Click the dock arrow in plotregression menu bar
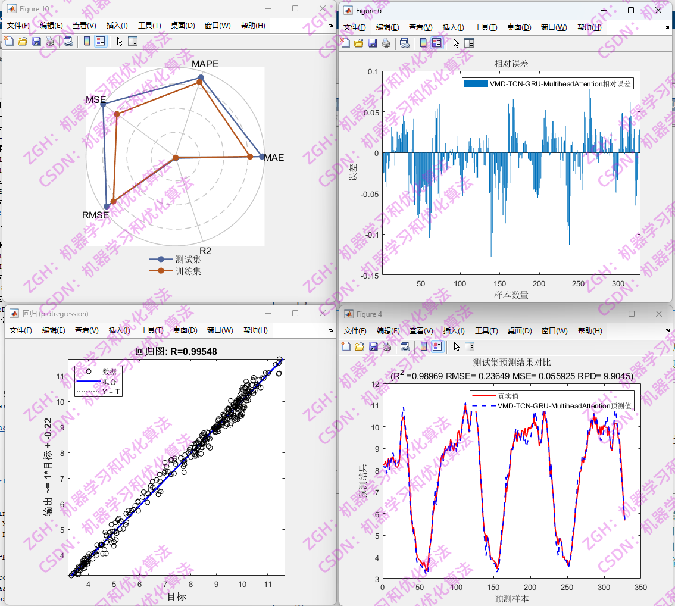This screenshot has height=606, width=675. point(331,330)
